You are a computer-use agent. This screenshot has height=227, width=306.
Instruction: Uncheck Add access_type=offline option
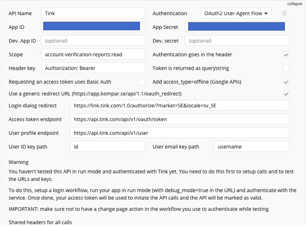(x=286, y=82)
